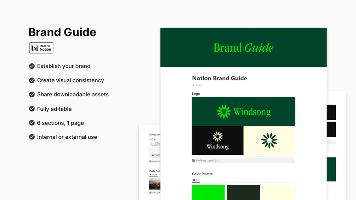Screen dimensions: 356x200
Task: Click the Notion logo icon in badge
Action: click(x=35, y=48)
